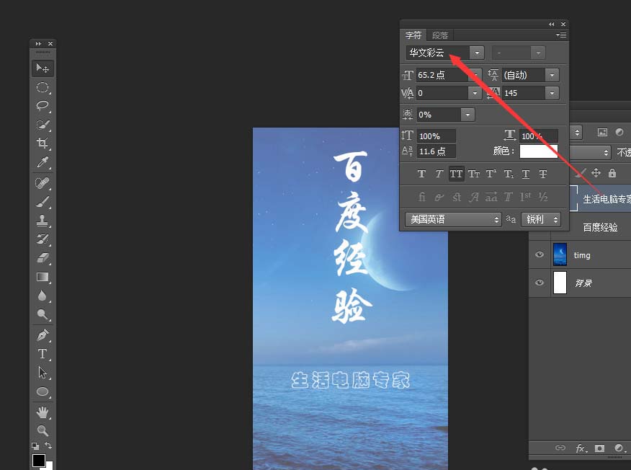
Task: Click the baseline shift 11.6 点 field
Action: coord(437,151)
